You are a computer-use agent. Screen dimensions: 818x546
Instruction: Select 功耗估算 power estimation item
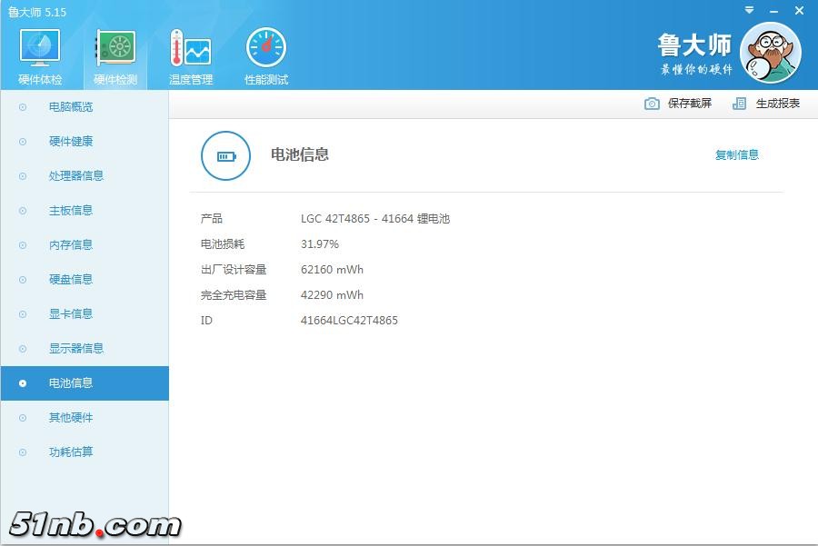tap(71, 452)
